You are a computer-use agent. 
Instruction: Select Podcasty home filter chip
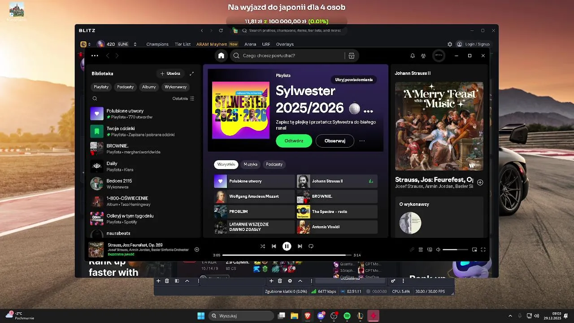coord(274,165)
